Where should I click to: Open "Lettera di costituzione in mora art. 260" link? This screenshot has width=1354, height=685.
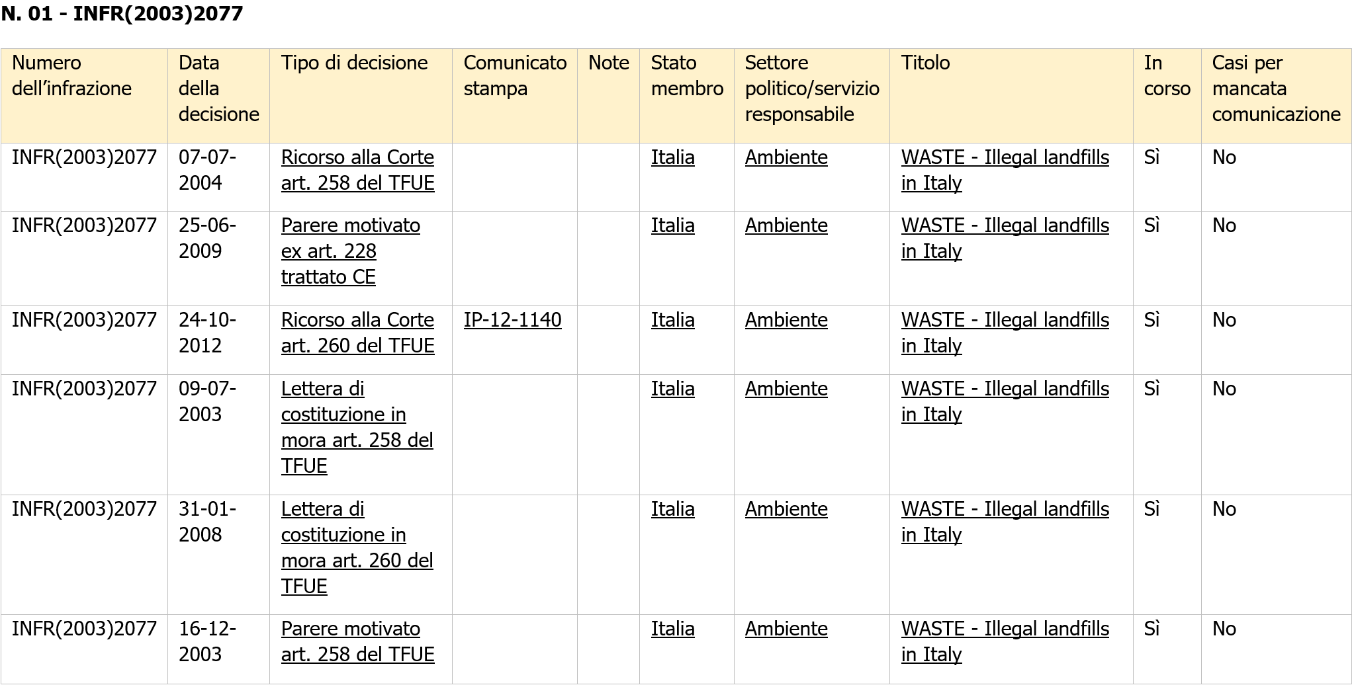point(357,547)
